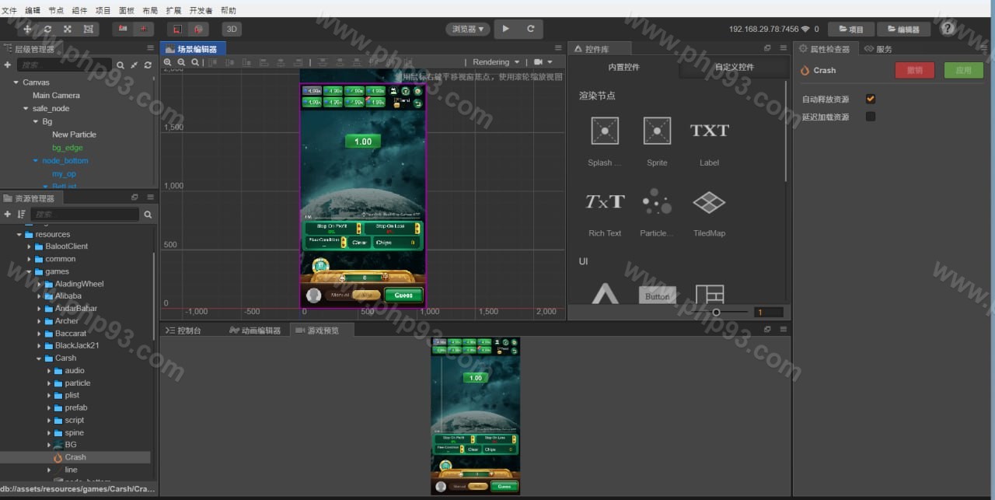The image size is (995, 500).
Task: Select the move transform tool
Action: click(28, 29)
